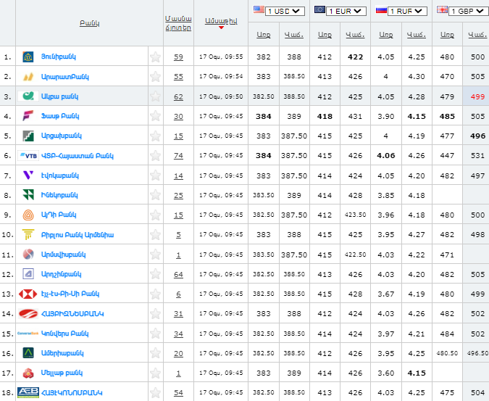Toggle favorite star for ԱրարատԲանկ
Screen dimensions: 489x401
(x=155, y=77)
